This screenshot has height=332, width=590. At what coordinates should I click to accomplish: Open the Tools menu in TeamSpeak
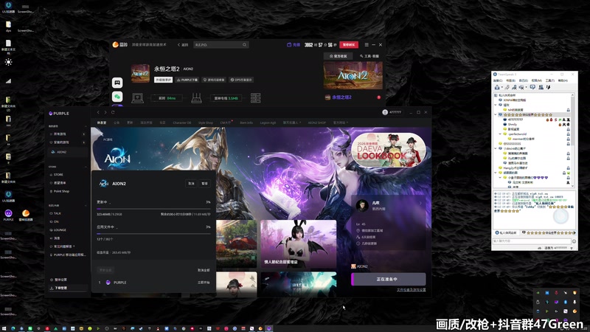pos(550,80)
